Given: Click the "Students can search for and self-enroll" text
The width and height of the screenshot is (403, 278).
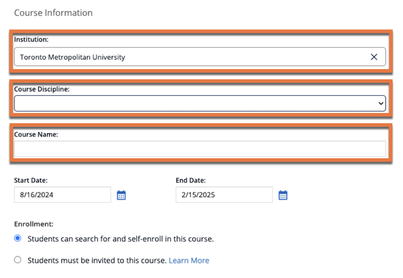Looking at the screenshot, I should 121,239.
